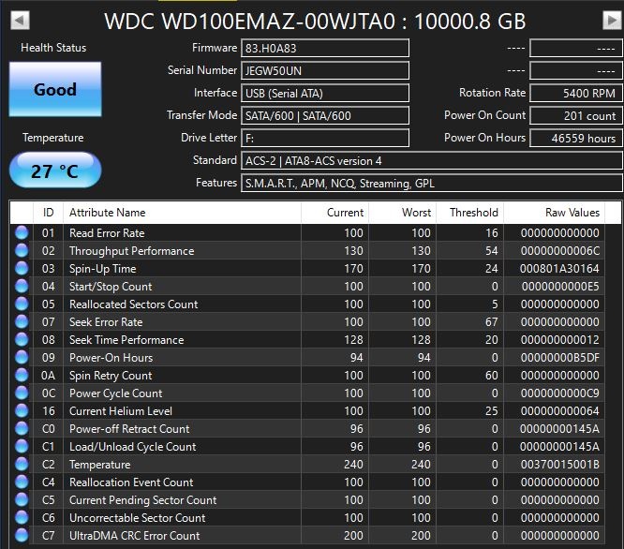This screenshot has width=624, height=549.
Task: Select the UltraDMA CRC Error Count name
Action: click(135, 536)
